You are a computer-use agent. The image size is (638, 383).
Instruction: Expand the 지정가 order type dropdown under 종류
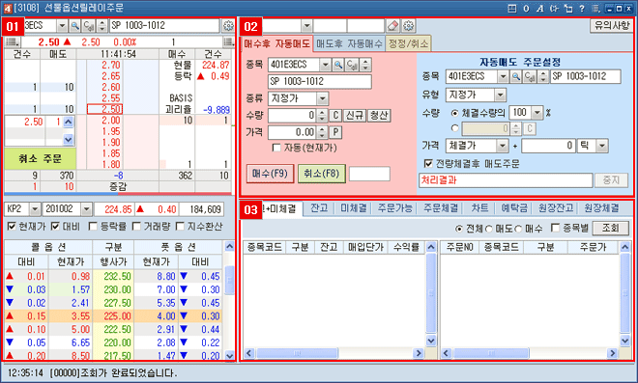tap(322, 98)
